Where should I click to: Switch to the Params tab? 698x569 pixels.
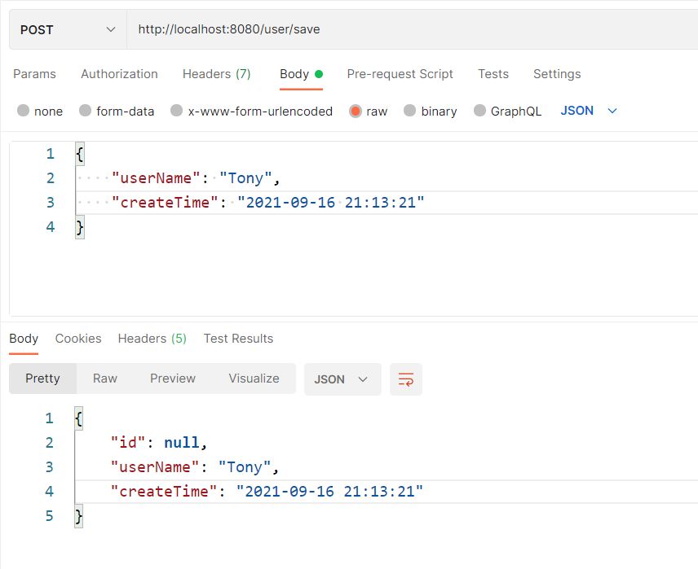(34, 74)
